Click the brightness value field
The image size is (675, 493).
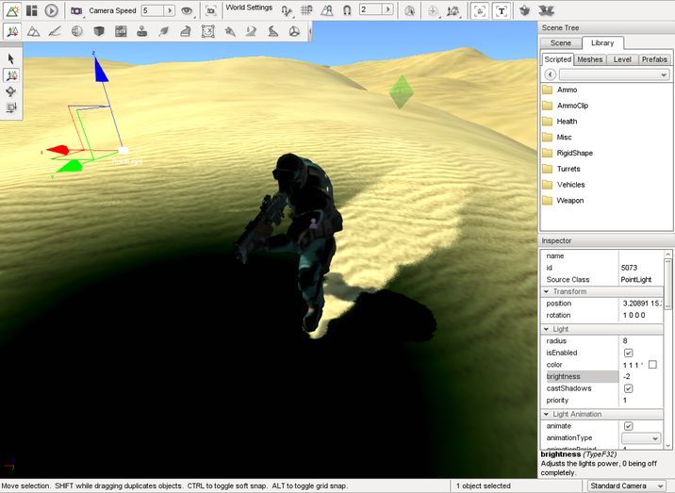[x=641, y=376]
